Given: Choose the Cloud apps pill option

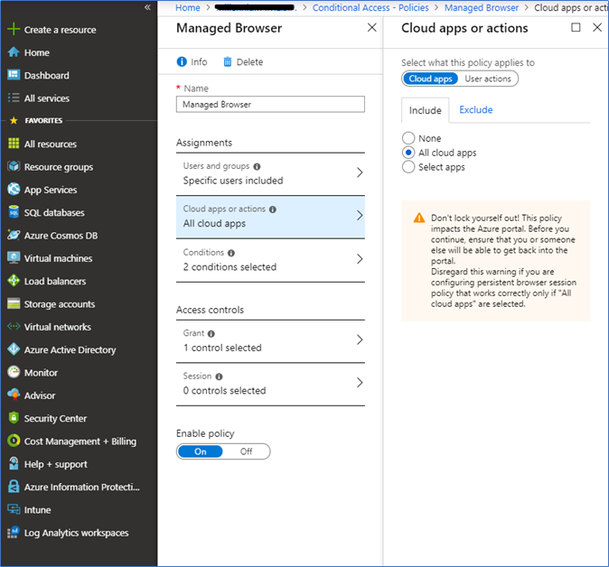Looking at the screenshot, I should (x=430, y=79).
